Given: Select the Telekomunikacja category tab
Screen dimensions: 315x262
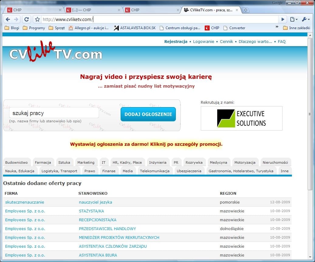Looking at the screenshot, I should tap(155, 171).
